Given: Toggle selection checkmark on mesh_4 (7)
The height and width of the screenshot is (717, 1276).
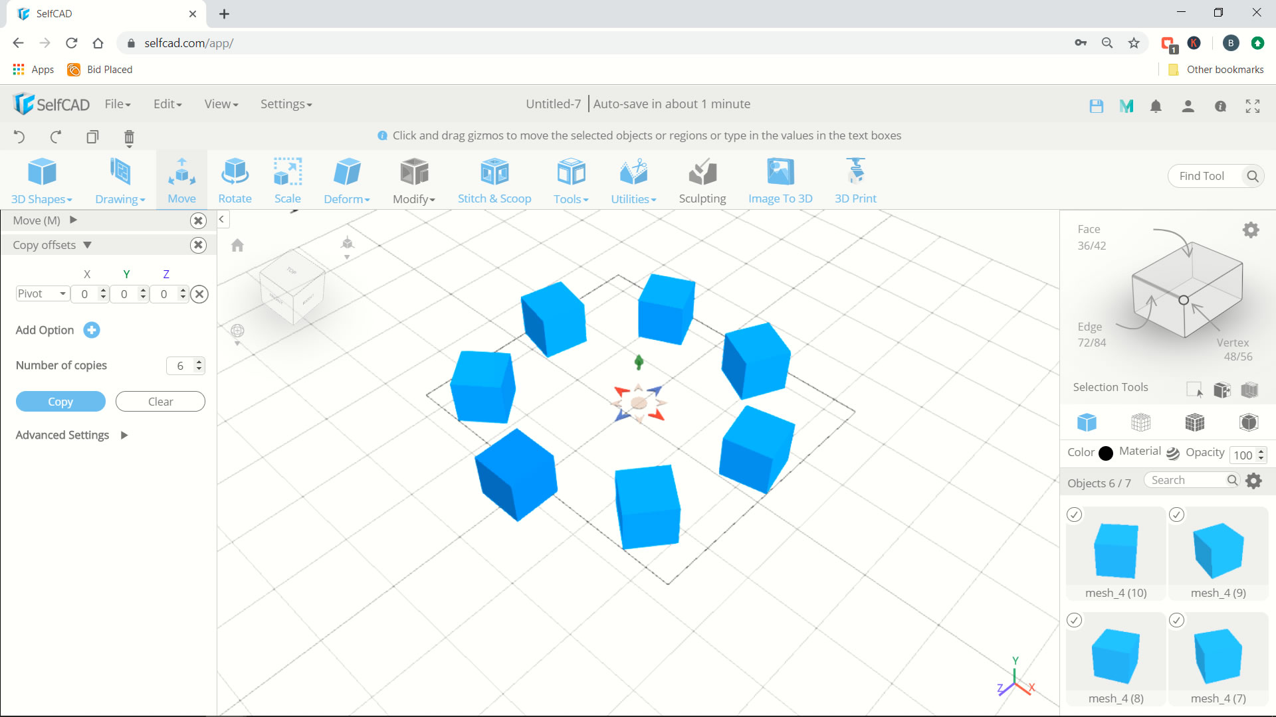Looking at the screenshot, I should tap(1177, 620).
